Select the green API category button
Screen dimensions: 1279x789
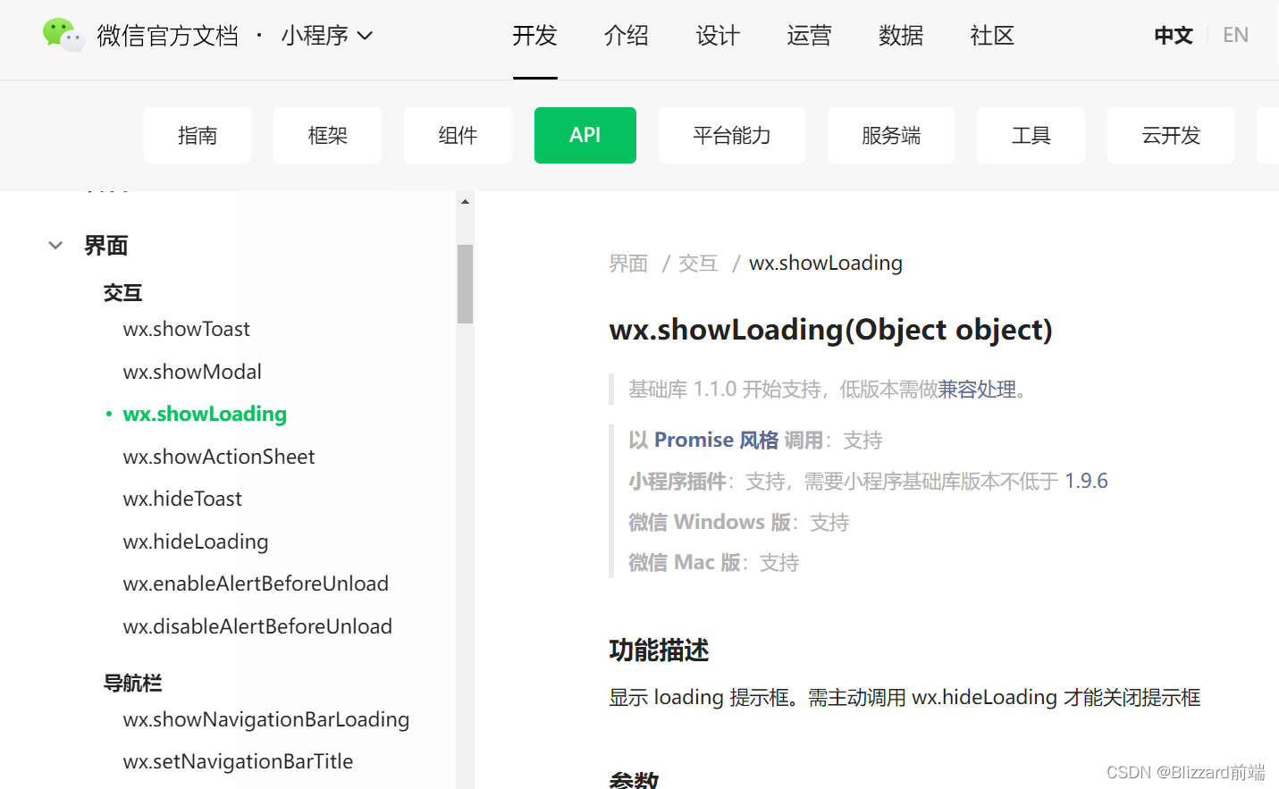585,135
